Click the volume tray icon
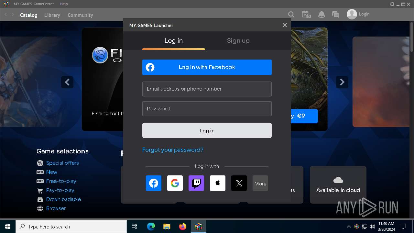 pyautogui.click(x=372, y=227)
